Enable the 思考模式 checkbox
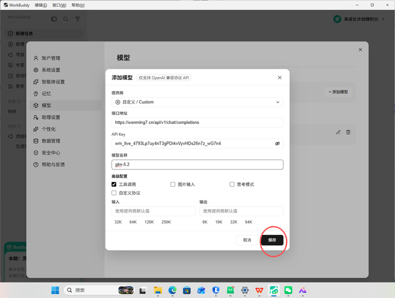The width and height of the screenshot is (395, 298). [x=232, y=184]
